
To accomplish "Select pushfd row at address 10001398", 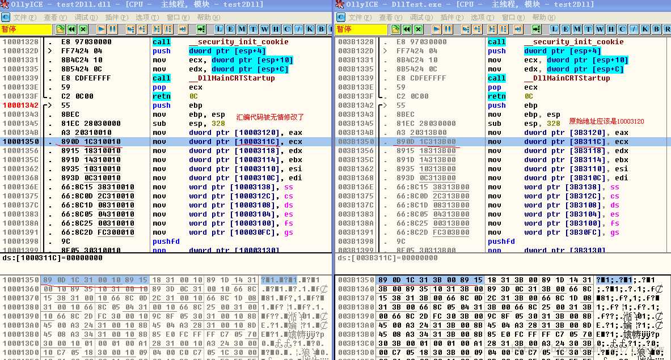I will [x=166, y=242].
